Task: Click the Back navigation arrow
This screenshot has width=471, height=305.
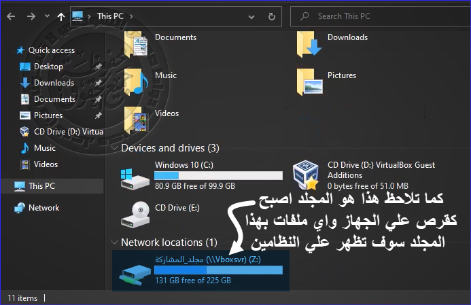Action: coord(11,16)
